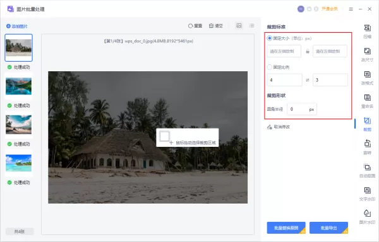Open the 旋转 (rotate) tool
The width and height of the screenshot is (379, 242).
pyautogui.click(x=367, y=147)
